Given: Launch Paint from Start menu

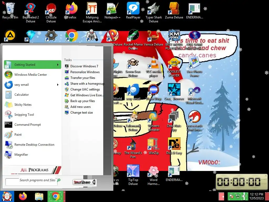Looking at the screenshot, I should tap(32, 134).
